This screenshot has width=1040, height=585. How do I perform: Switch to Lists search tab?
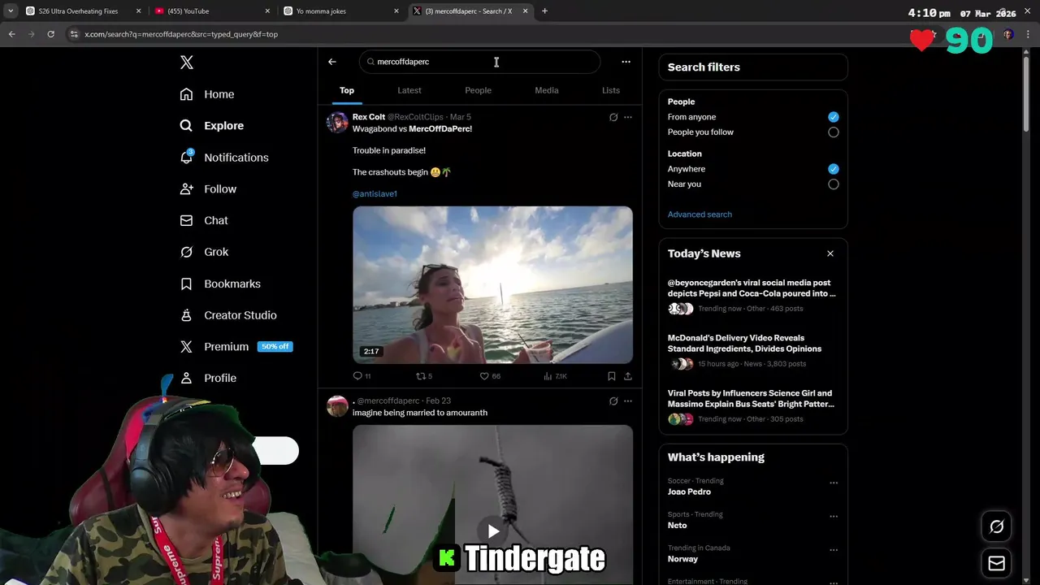(611, 90)
